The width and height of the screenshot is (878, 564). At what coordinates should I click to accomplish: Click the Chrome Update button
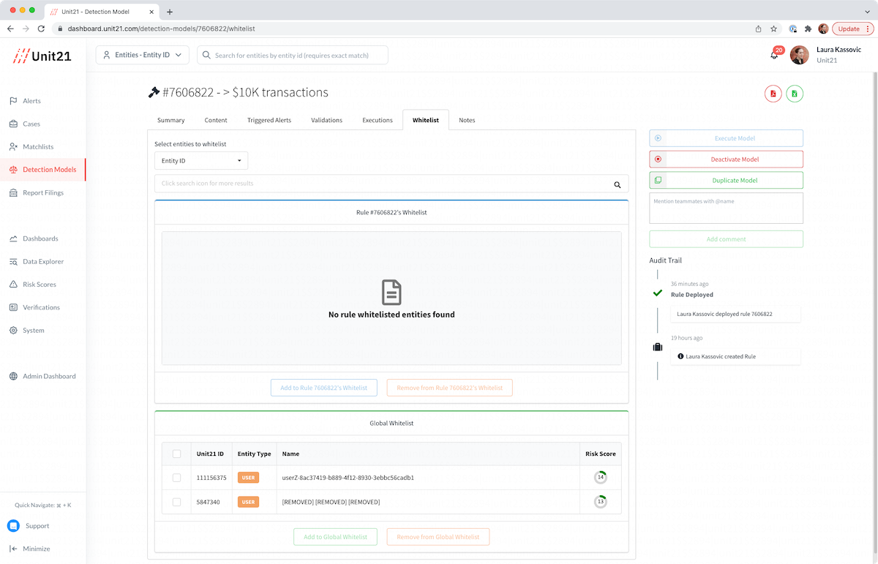[852, 29]
